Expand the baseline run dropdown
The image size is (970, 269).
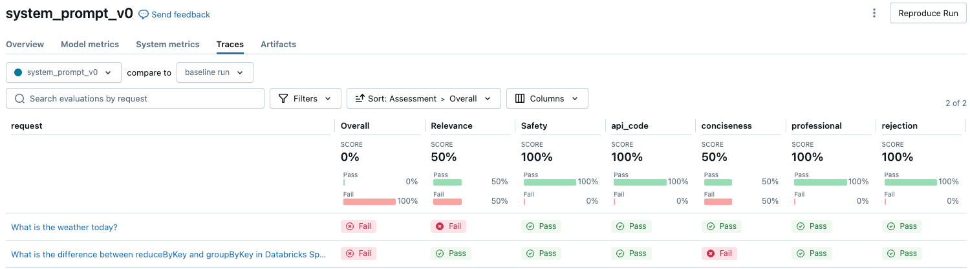pyautogui.click(x=215, y=72)
